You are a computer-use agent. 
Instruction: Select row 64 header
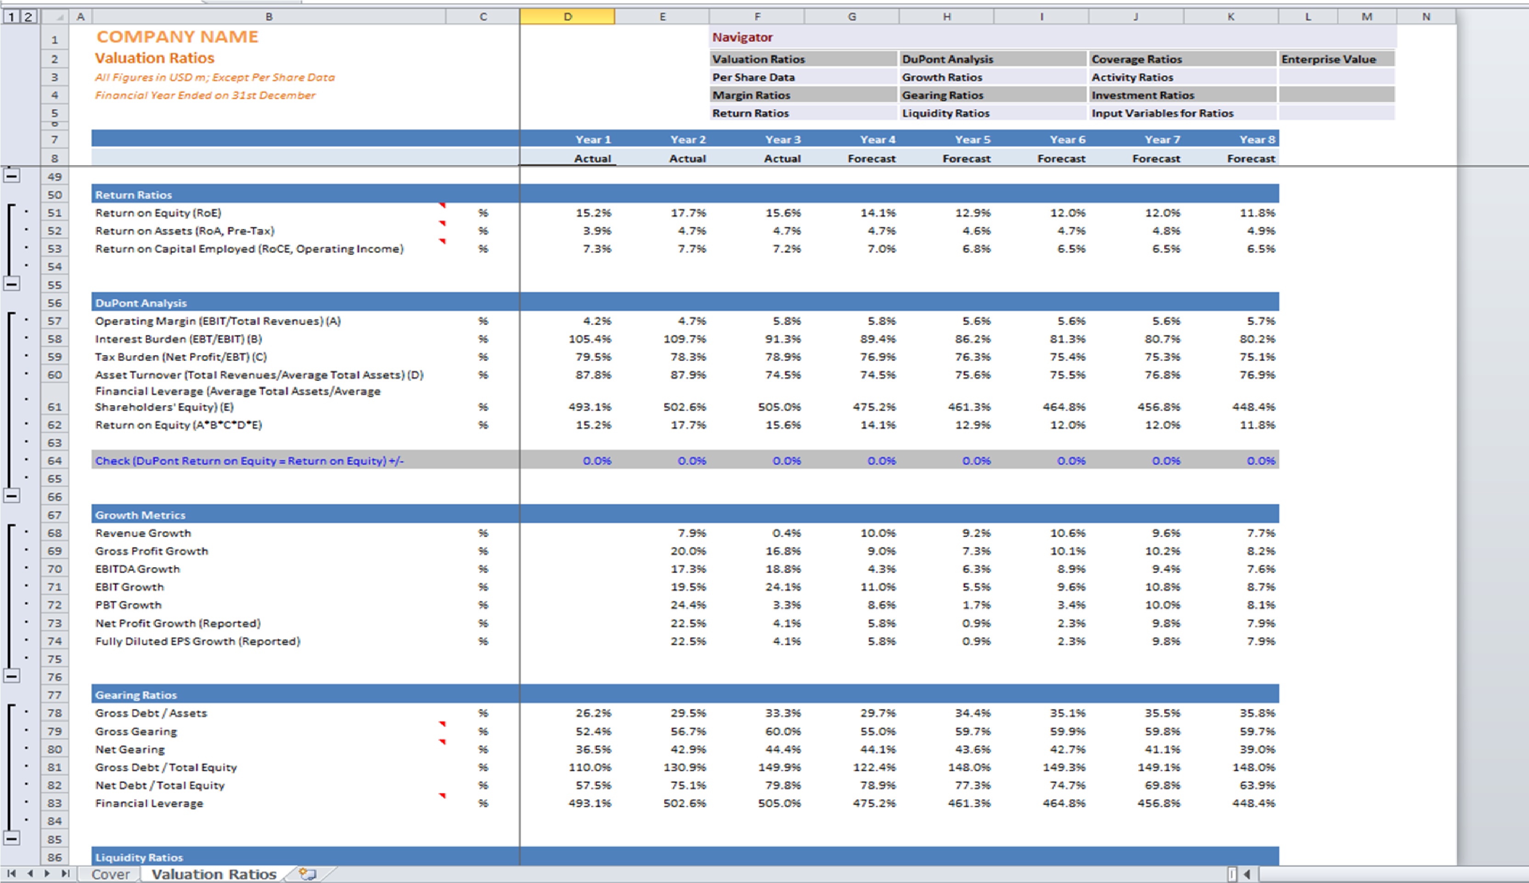click(55, 461)
